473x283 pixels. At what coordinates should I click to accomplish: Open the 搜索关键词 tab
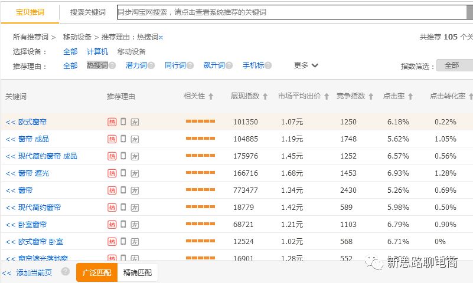click(87, 12)
